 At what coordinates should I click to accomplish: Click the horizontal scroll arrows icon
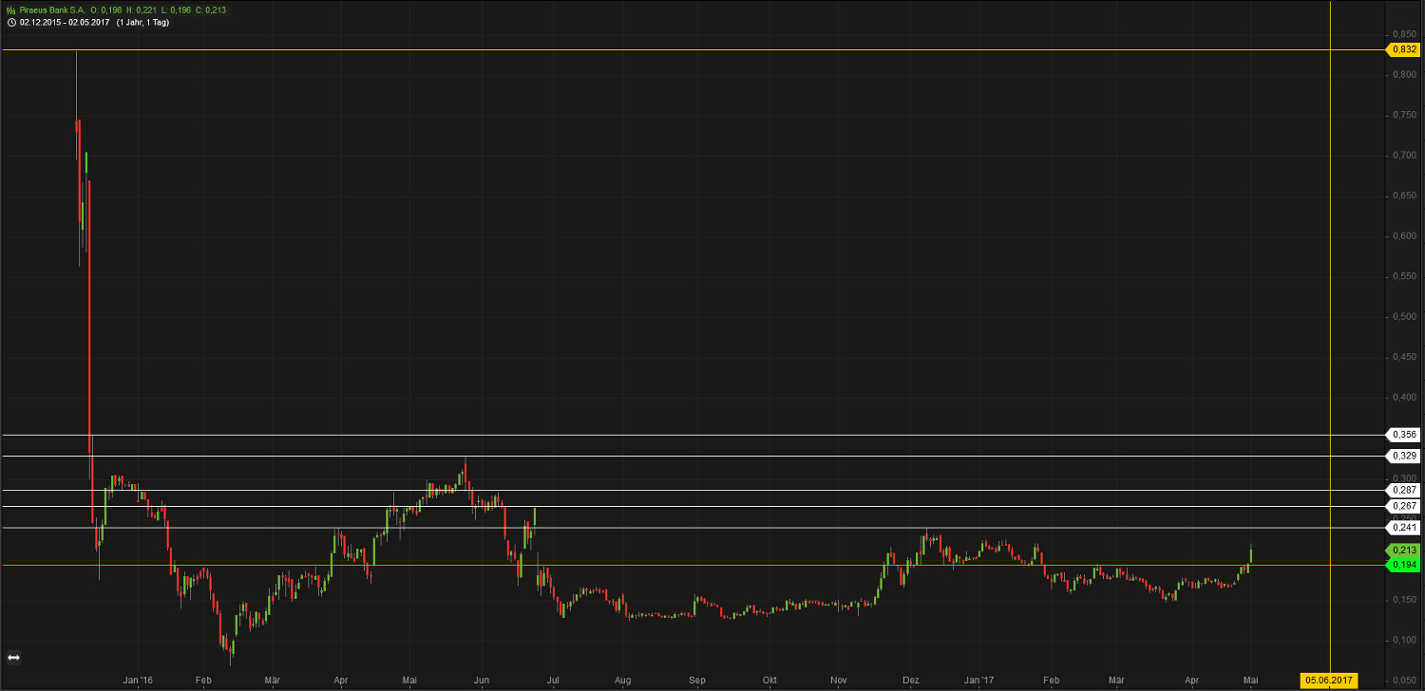14,657
